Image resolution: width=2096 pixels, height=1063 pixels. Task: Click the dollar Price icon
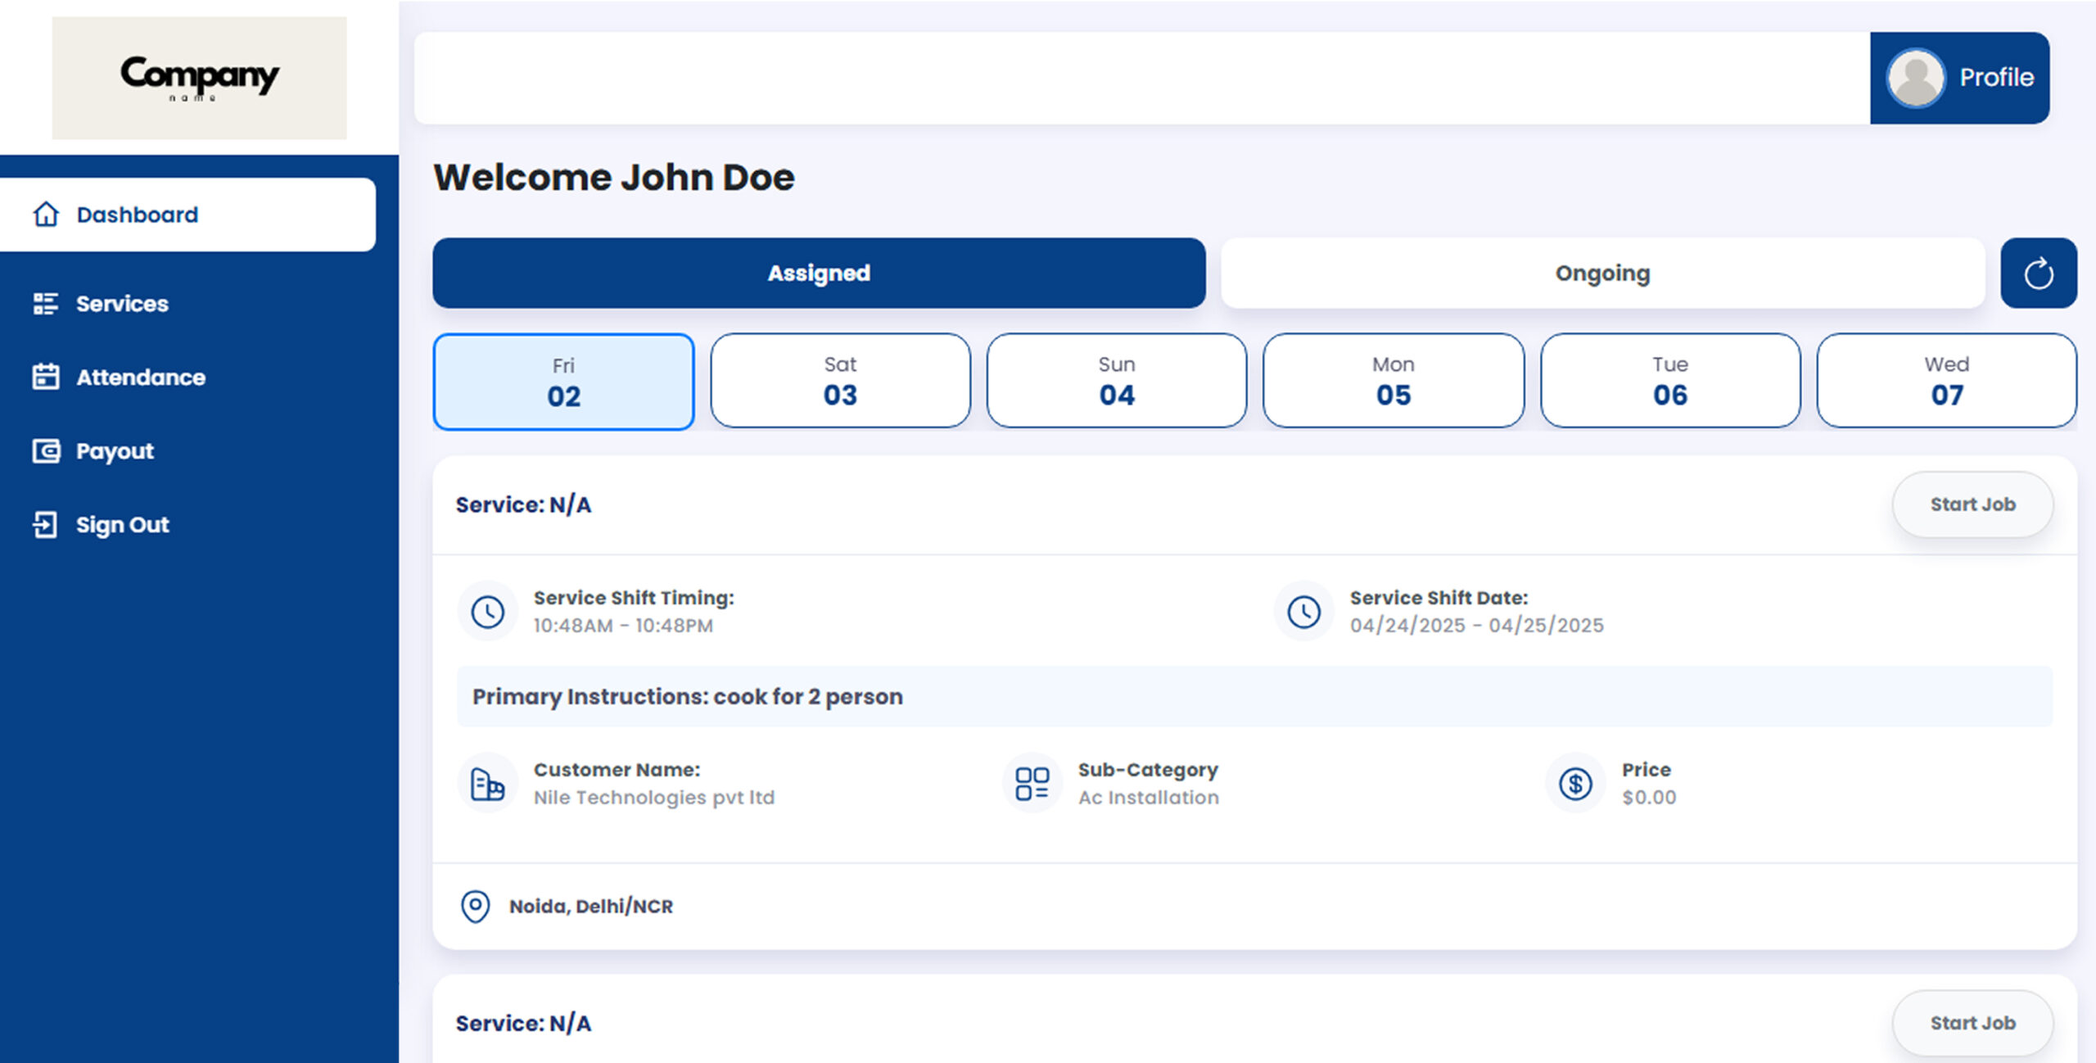tap(1575, 784)
